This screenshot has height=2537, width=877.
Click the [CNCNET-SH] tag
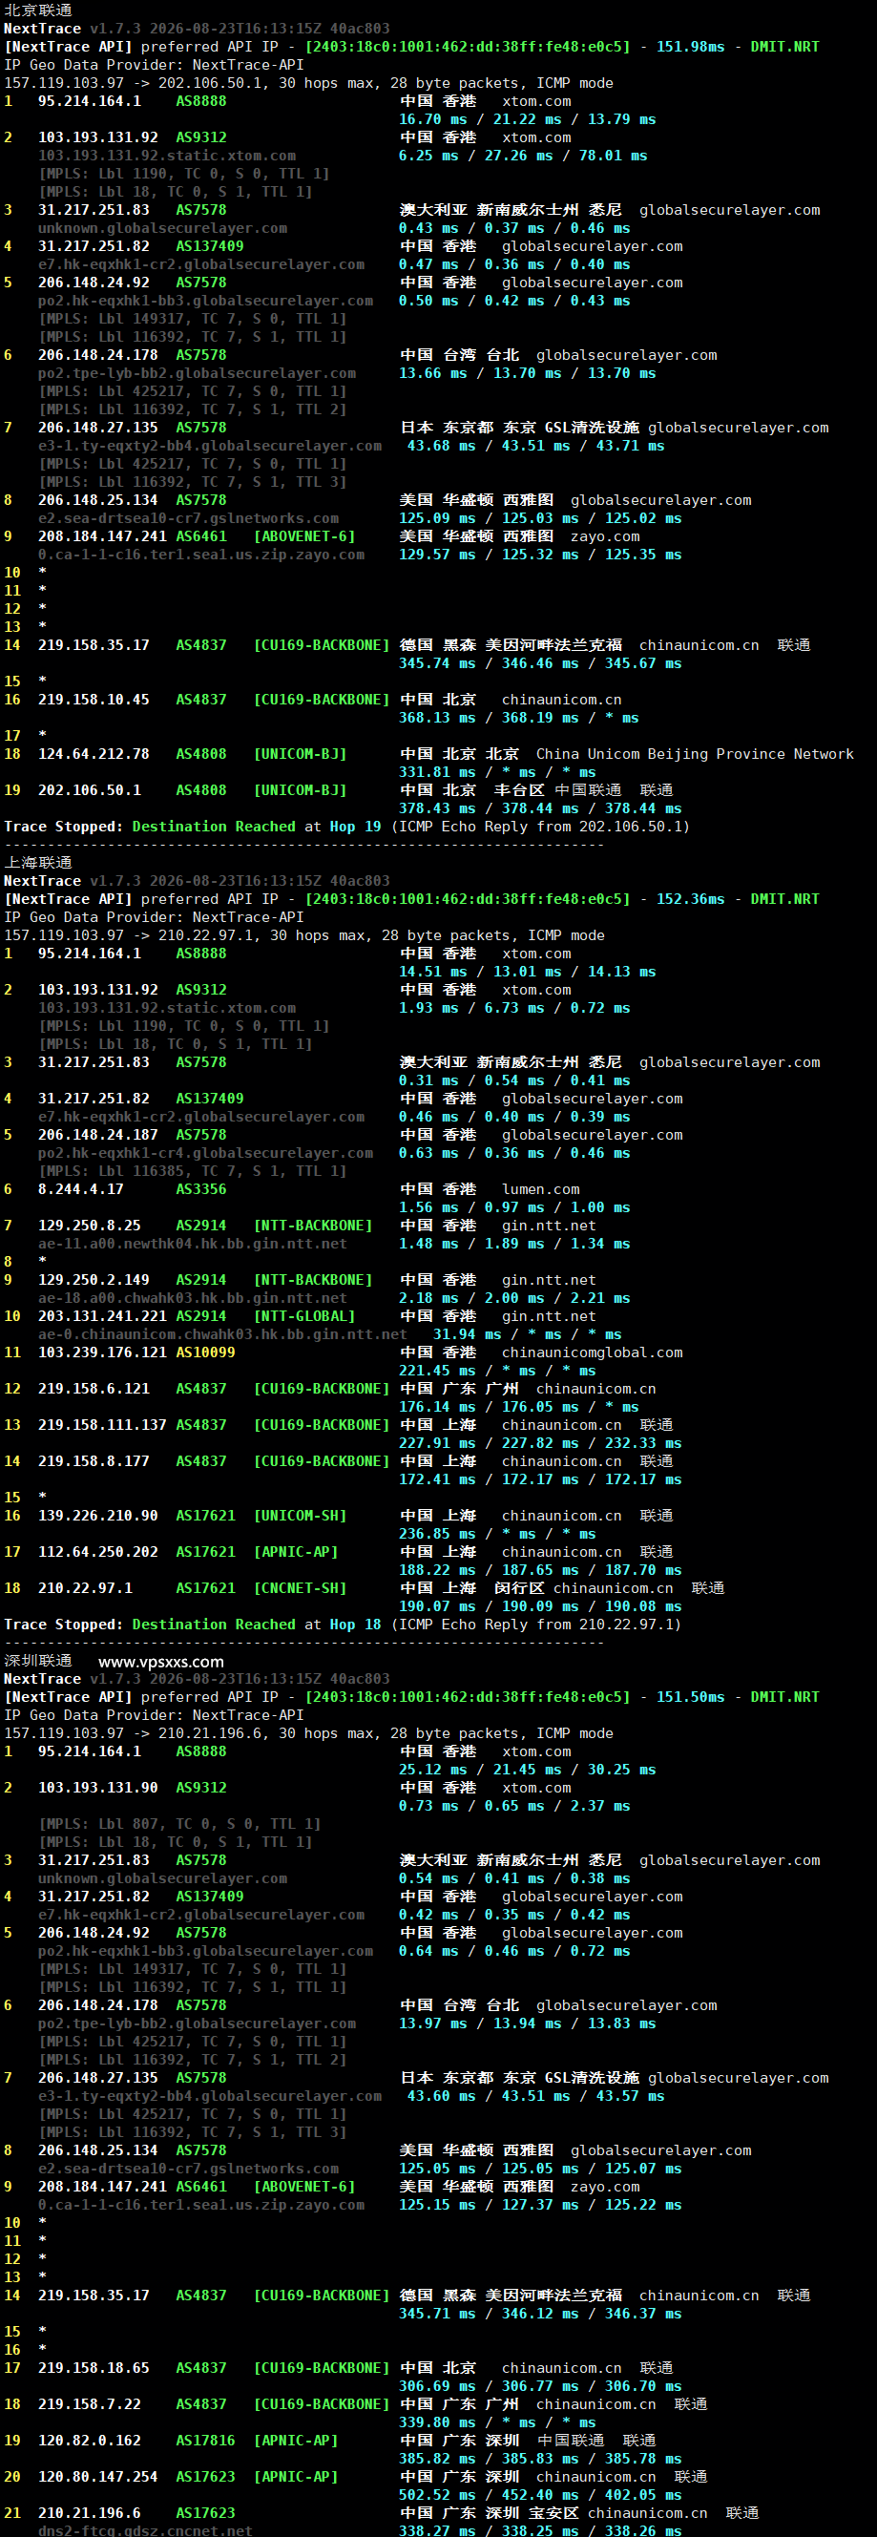[x=301, y=1588]
